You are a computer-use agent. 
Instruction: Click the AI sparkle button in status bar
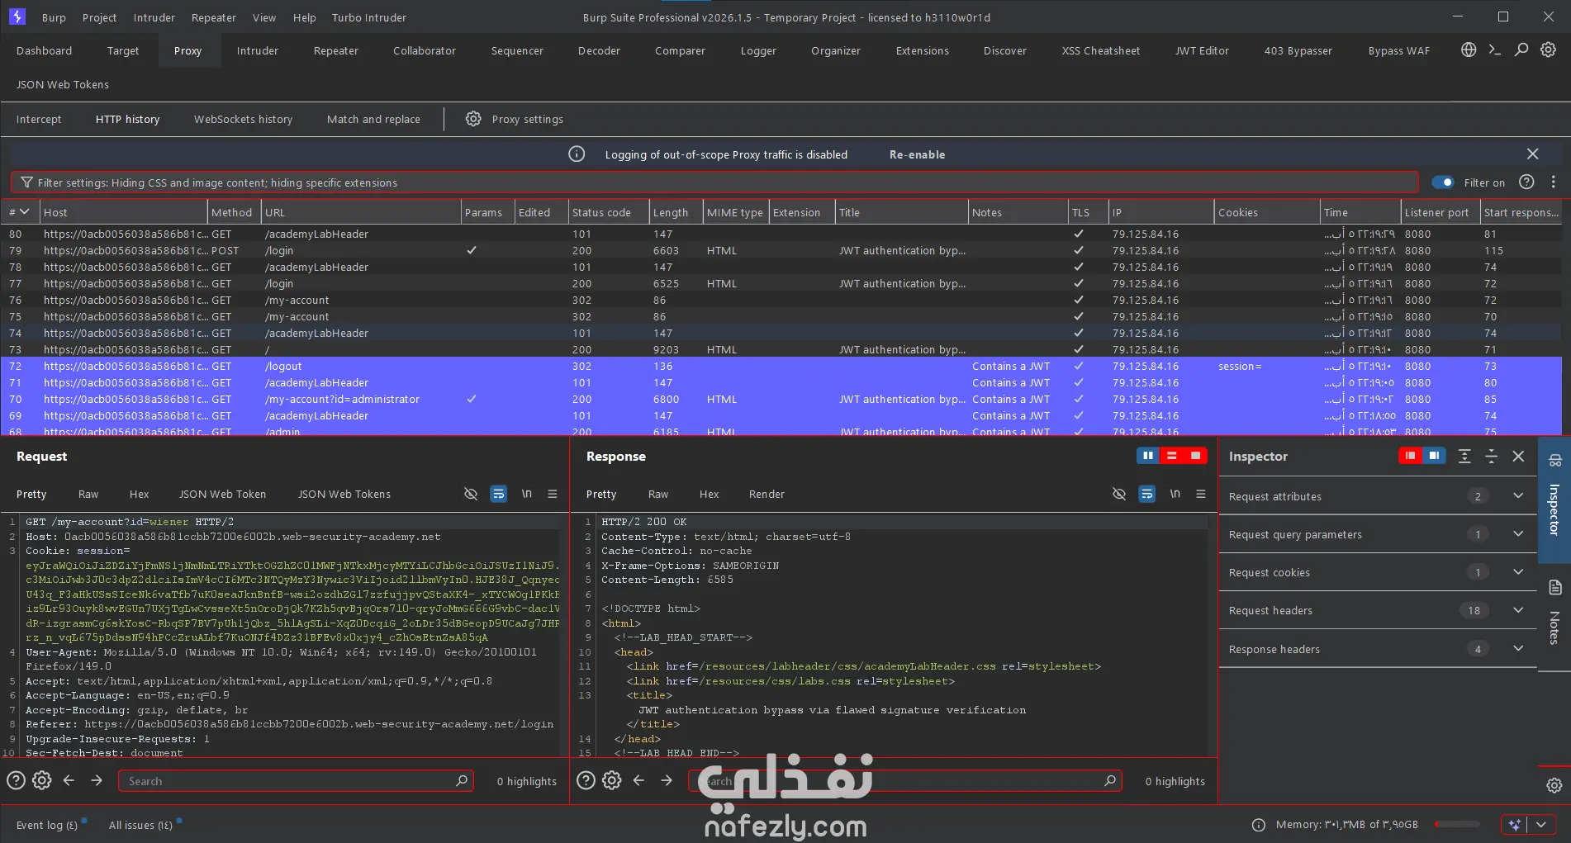pos(1514,825)
